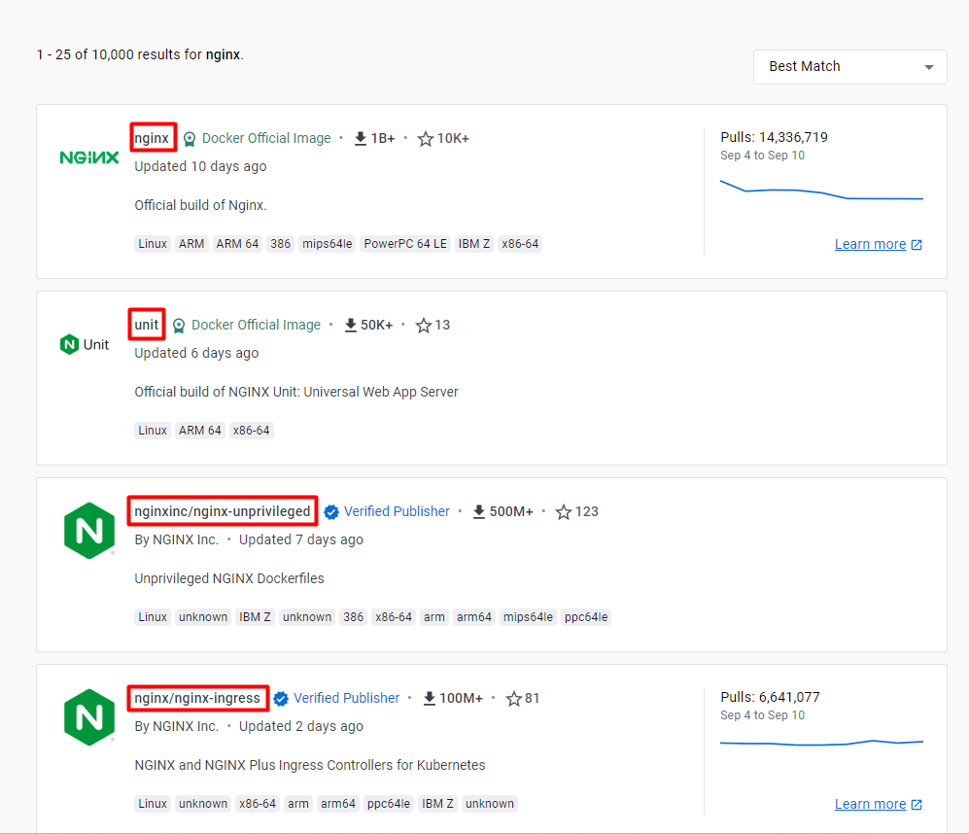969x834 pixels.
Task: Click the download icon next to 1B+
Action: [x=361, y=138]
